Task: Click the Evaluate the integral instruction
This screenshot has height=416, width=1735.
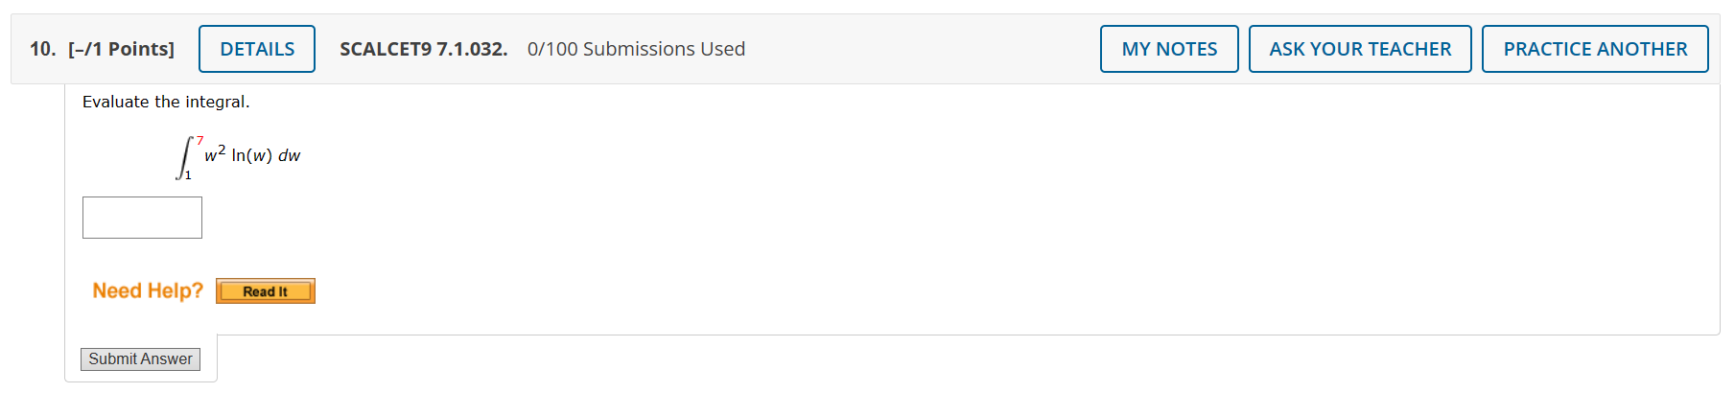Action: click(166, 102)
